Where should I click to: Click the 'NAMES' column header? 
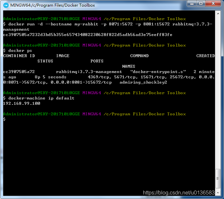[x=129, y=66]
